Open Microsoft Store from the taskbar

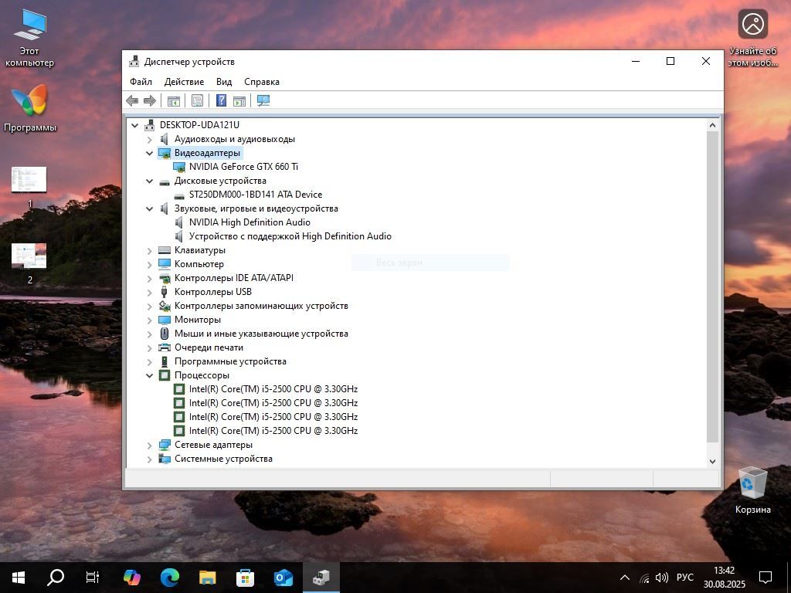[x=245, y=578]
